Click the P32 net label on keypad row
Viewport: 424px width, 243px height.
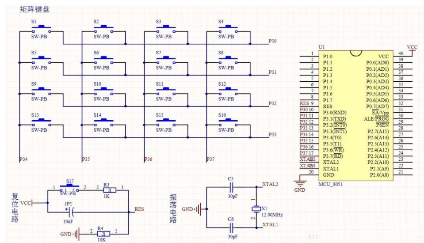point(272,103)
